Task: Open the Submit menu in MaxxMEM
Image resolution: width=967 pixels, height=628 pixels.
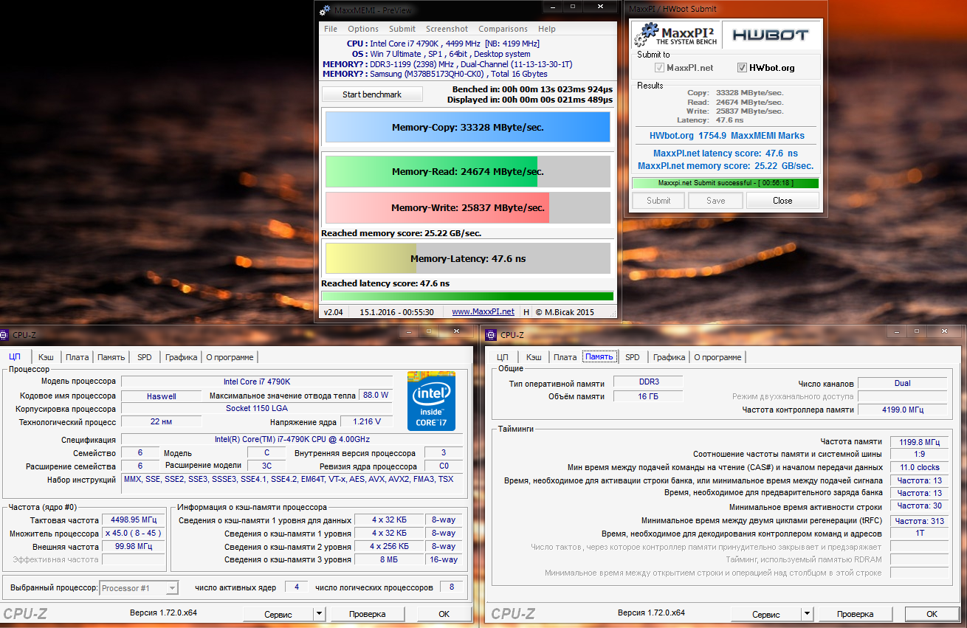Action: pos(402,29)
